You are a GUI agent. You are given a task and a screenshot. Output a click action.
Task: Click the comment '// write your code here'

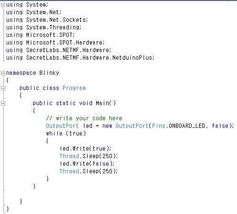84,118
